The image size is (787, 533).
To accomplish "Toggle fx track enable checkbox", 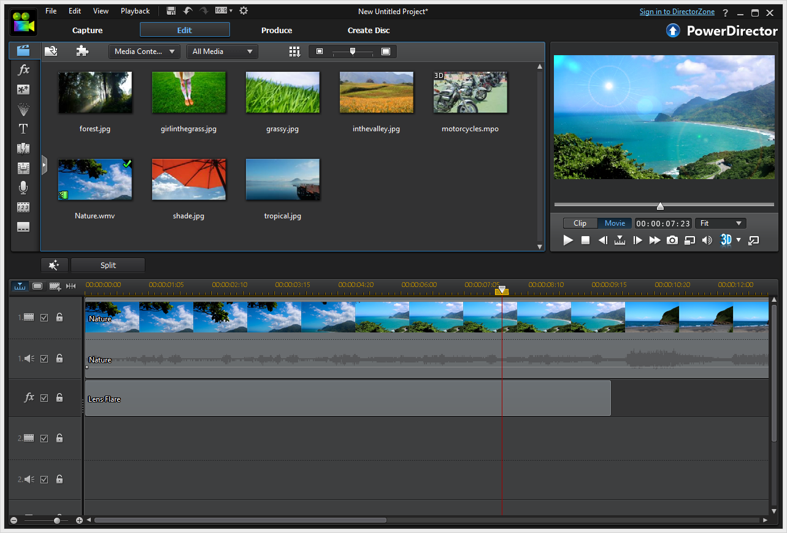I will [44, 397].
